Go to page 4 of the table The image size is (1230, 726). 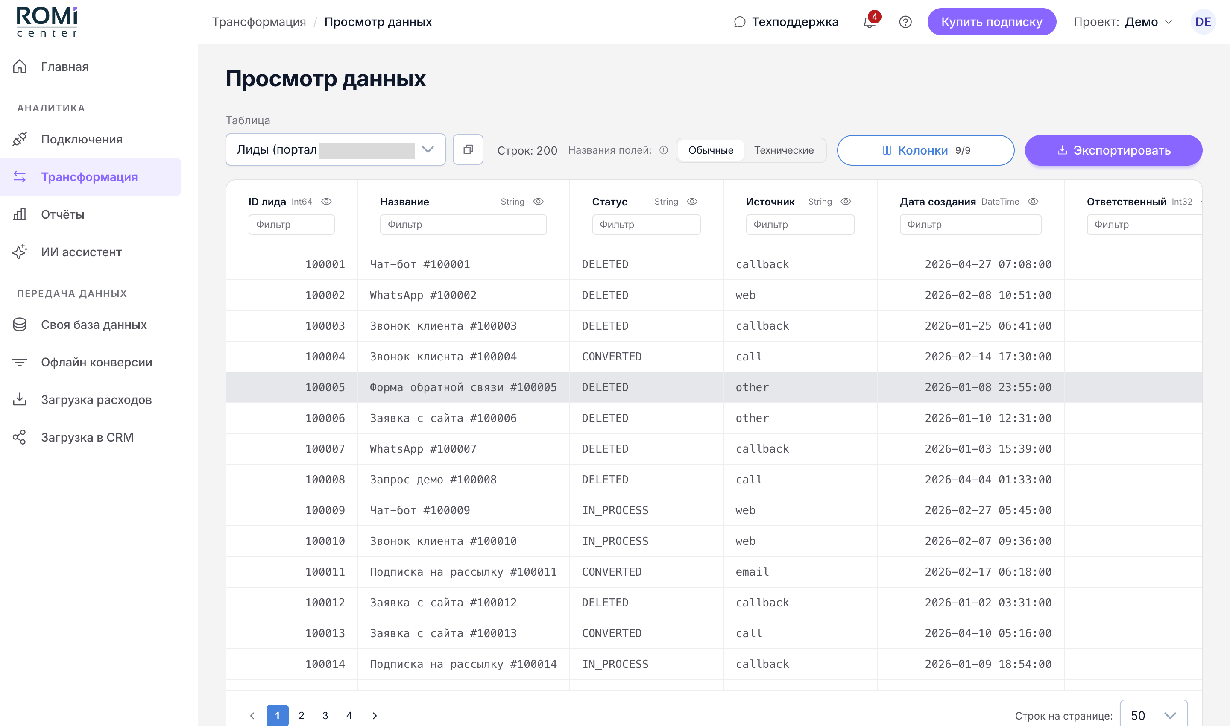[349, 715]
